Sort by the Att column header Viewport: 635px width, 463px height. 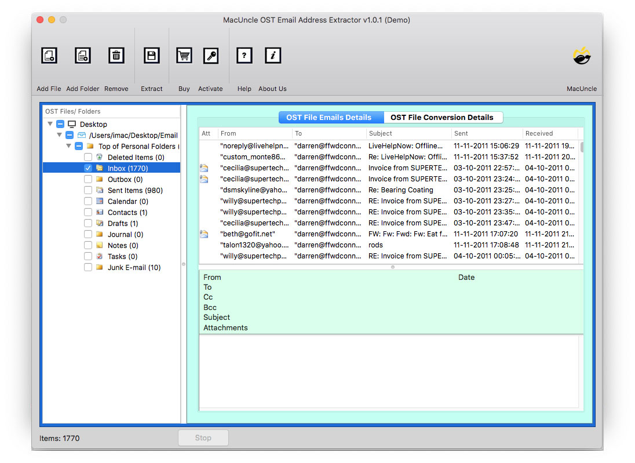click(208, 133)
